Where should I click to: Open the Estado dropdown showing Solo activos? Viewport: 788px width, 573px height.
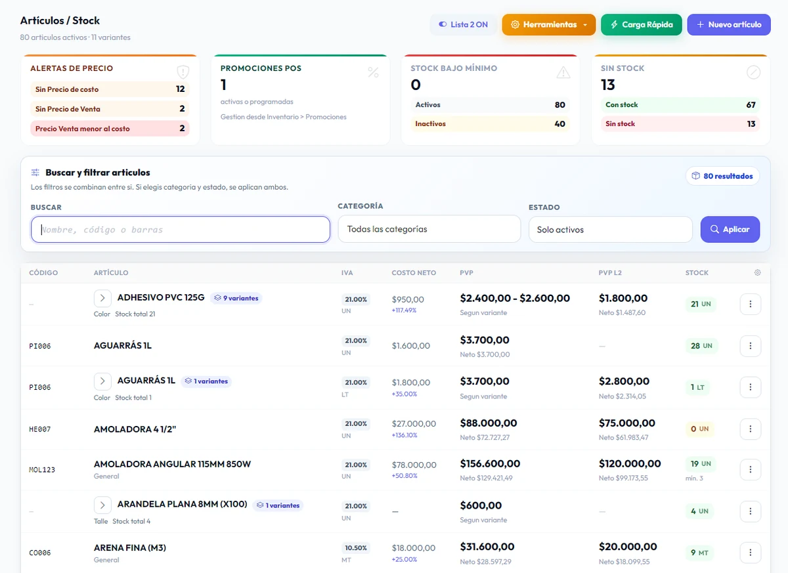[x=611, y=230]
